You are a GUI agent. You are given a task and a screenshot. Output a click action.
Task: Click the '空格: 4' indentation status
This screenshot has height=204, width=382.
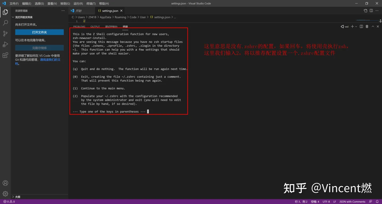315,202
